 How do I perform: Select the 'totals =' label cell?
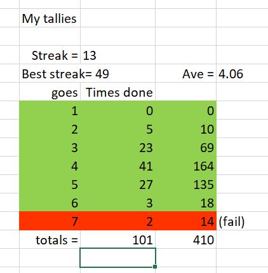[50, 239]
